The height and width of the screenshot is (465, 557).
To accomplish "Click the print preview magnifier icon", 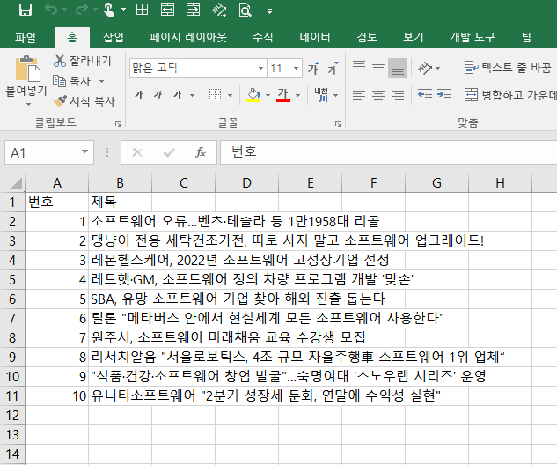I will pos(245,10).
